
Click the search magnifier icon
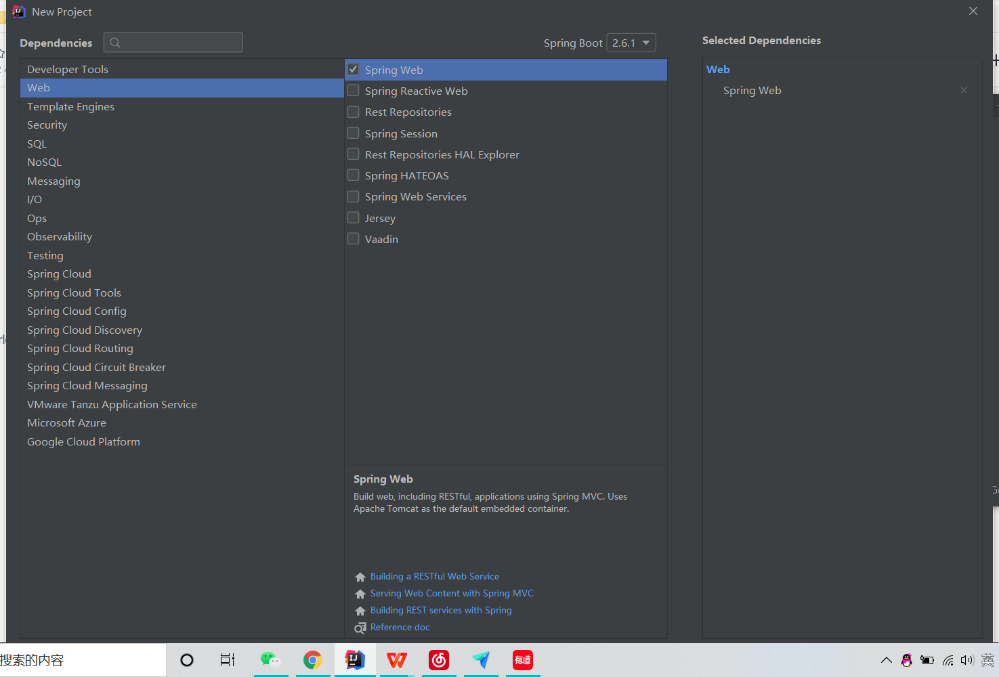[x=115, y=43]
